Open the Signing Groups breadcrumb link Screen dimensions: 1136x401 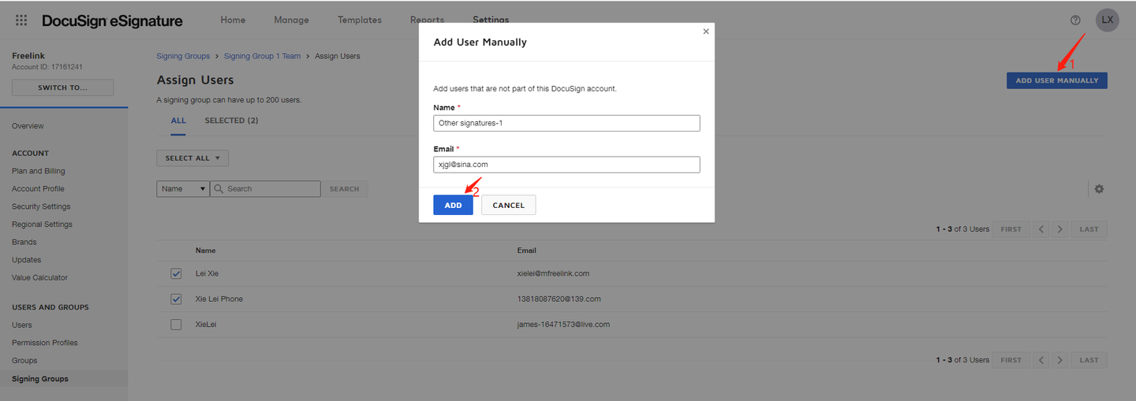[x=183, y=56]
